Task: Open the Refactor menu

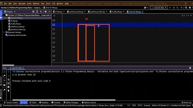Action: coord(36,4)
